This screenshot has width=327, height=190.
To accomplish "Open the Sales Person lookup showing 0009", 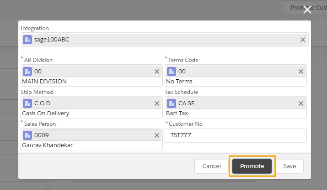I will pos(91,135).
